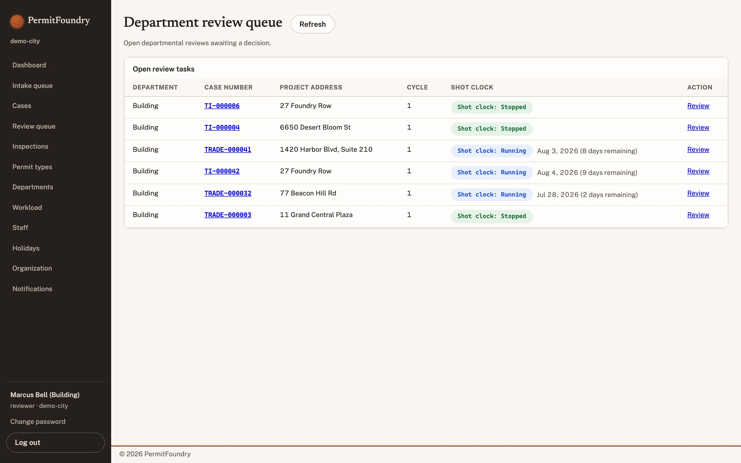Click the ACTION column header
This screenshot has width=741, height=463.
point(700,87)
